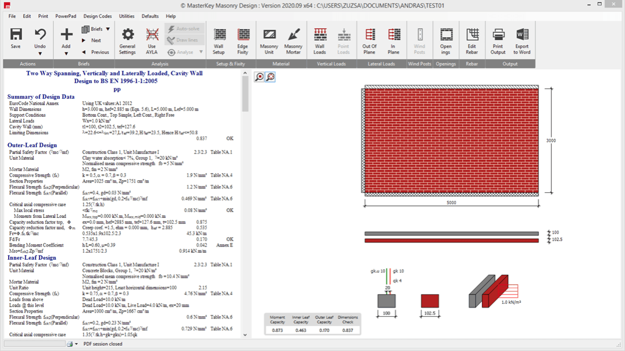Click the PDF session closed status text
The width and height of the screenshot is (625, 351).
click(103, 344)
